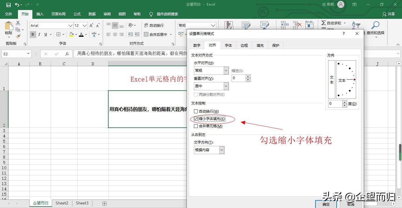Screen dimensions: 402x208
Task: Switch to the Sheet2 worksheet
Action: pyautogui.click(x=62, y=203)
